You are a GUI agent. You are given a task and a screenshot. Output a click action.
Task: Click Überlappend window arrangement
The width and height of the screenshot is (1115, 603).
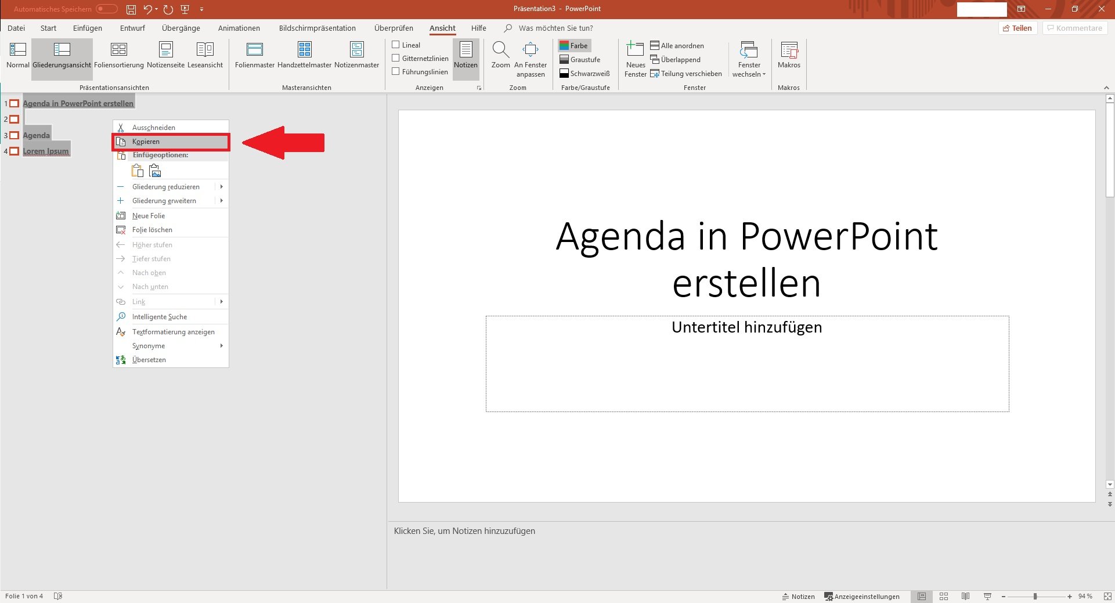[675, 59]
